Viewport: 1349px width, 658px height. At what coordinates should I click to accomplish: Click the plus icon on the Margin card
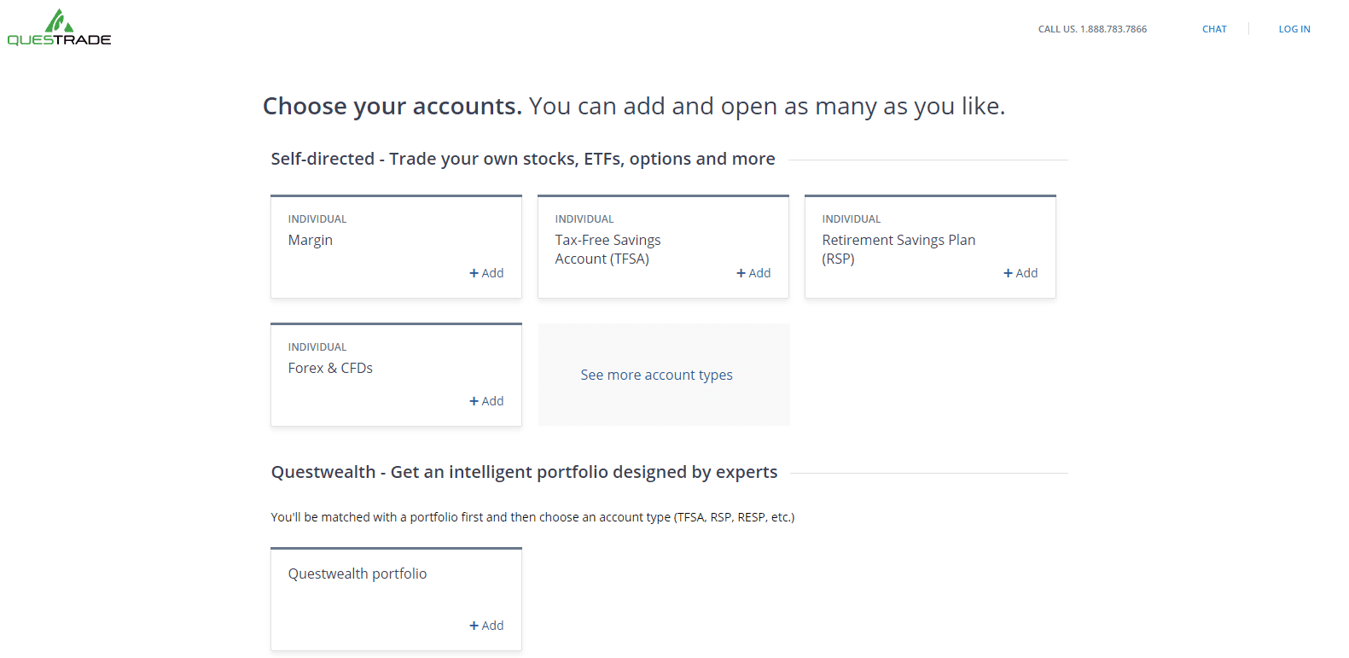pyautogui.click(x=474, y=272)
